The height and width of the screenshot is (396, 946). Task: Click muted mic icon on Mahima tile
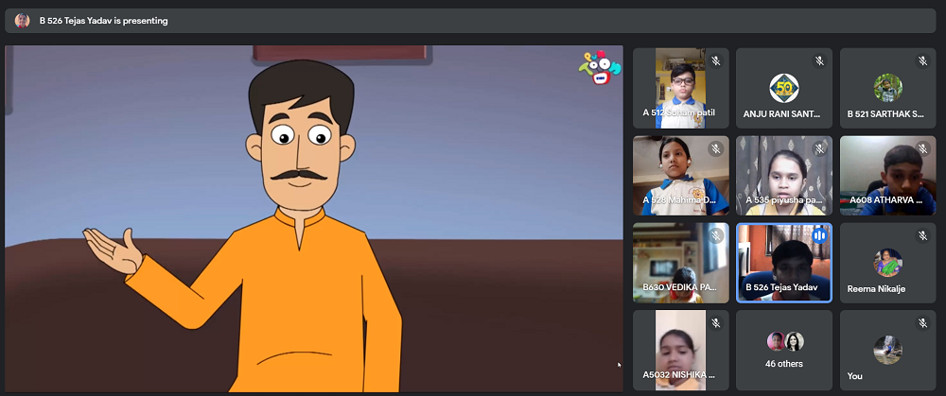tap(716, 148)
